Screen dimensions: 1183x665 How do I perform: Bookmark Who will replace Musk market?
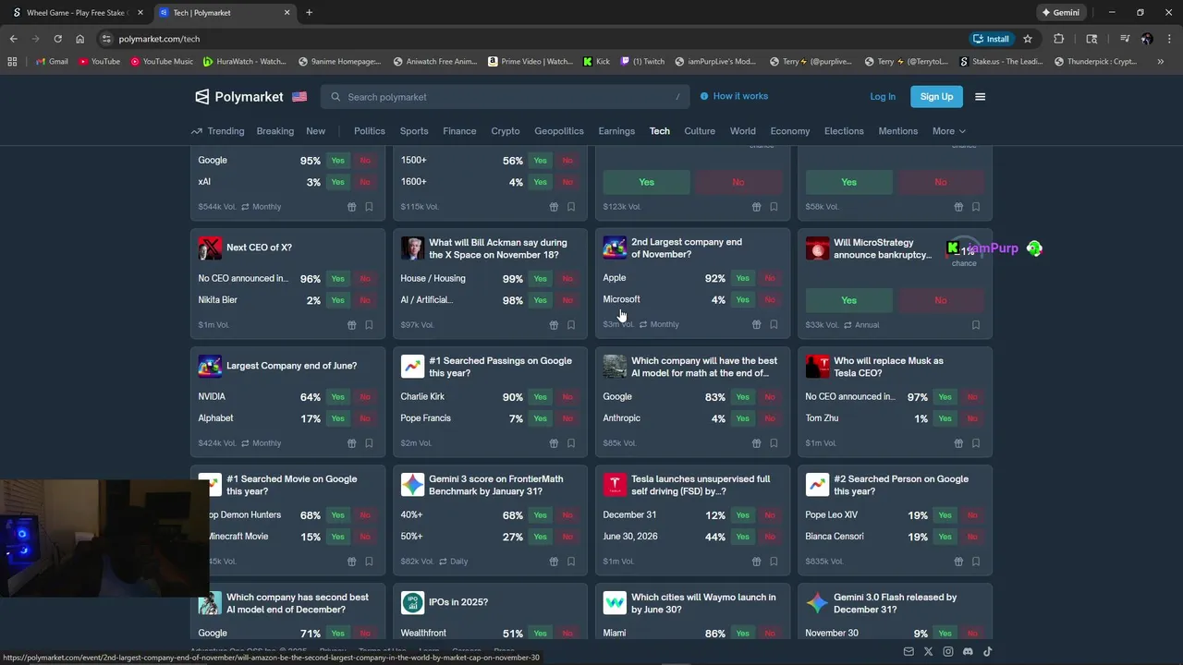click(976, 443)
